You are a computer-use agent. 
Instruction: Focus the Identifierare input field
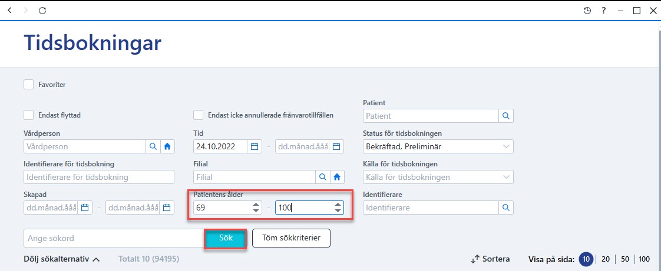point(431,208)
